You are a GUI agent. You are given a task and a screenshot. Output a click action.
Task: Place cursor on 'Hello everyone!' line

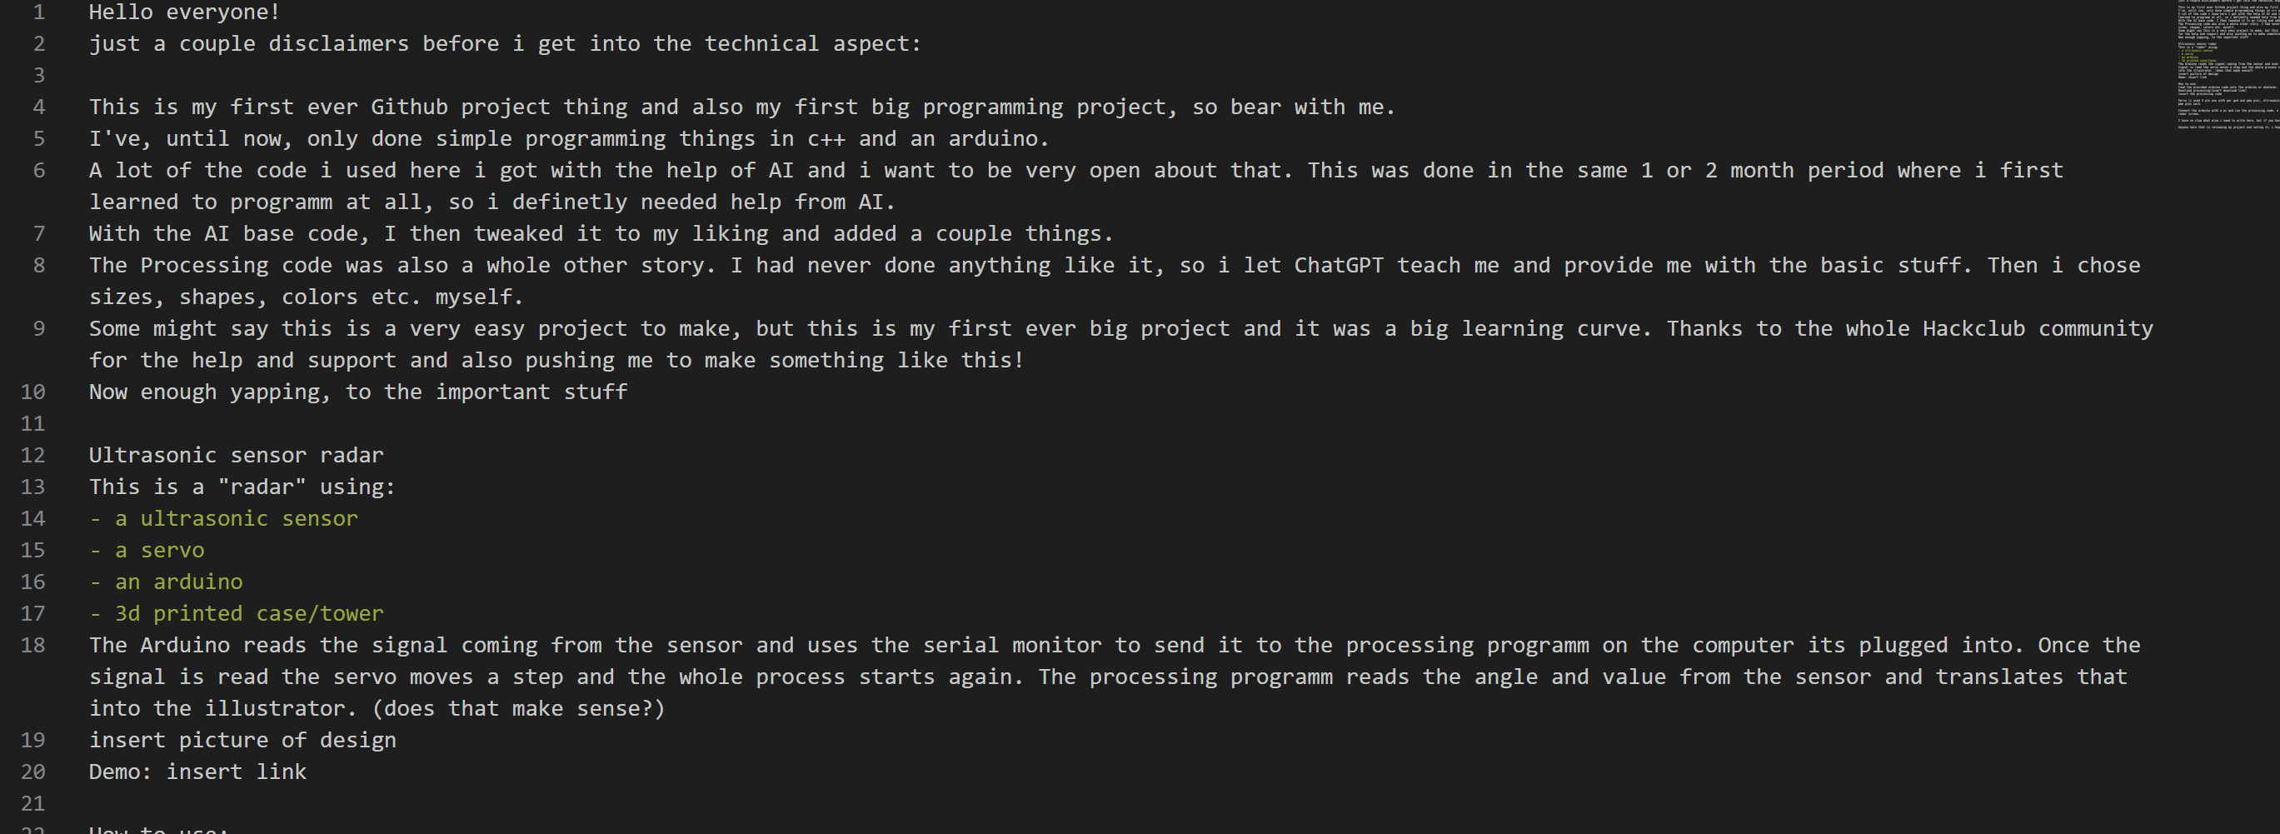184,12
